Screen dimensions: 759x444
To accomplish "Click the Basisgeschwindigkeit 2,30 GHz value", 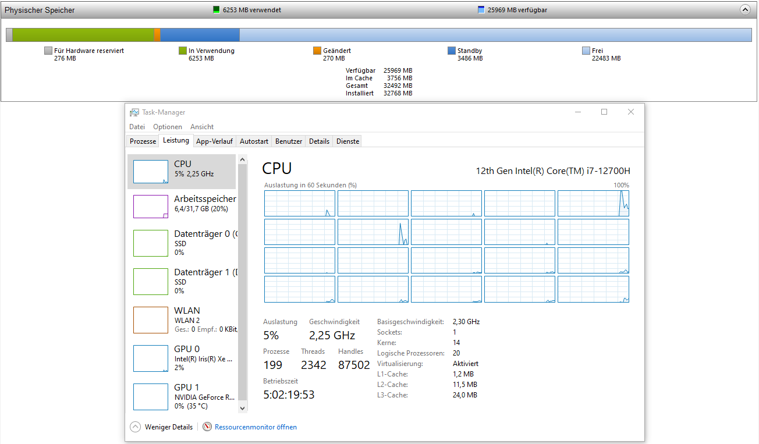I will pyautogui.click(x=466, y=322).
